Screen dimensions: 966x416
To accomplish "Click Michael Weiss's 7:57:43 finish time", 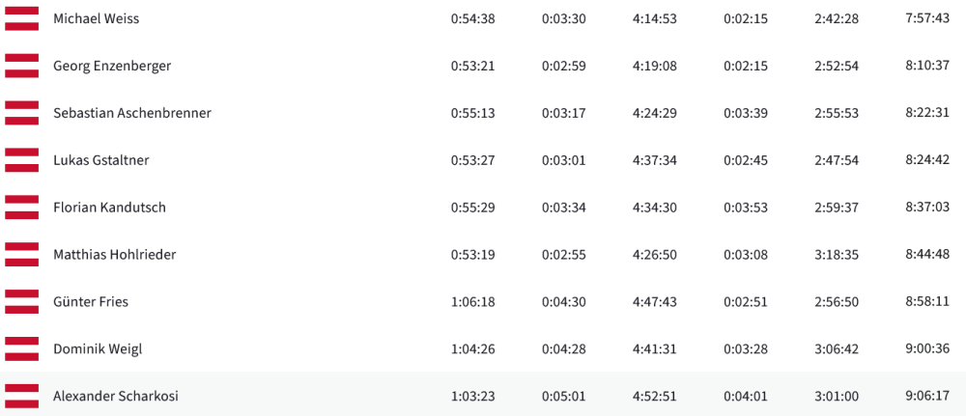I will tap(927, 18).
